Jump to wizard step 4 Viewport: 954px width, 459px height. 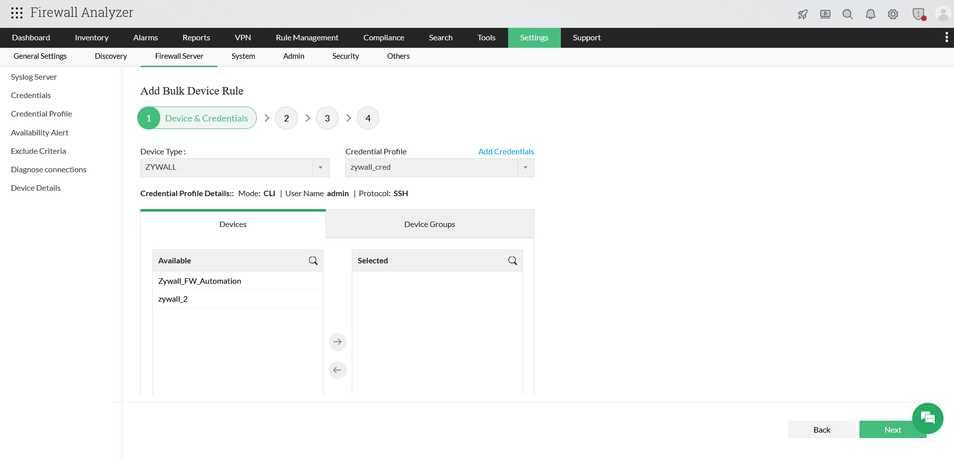[368, 118]
